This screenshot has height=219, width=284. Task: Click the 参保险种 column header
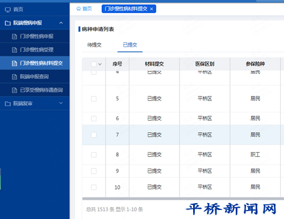click(255, 64)
